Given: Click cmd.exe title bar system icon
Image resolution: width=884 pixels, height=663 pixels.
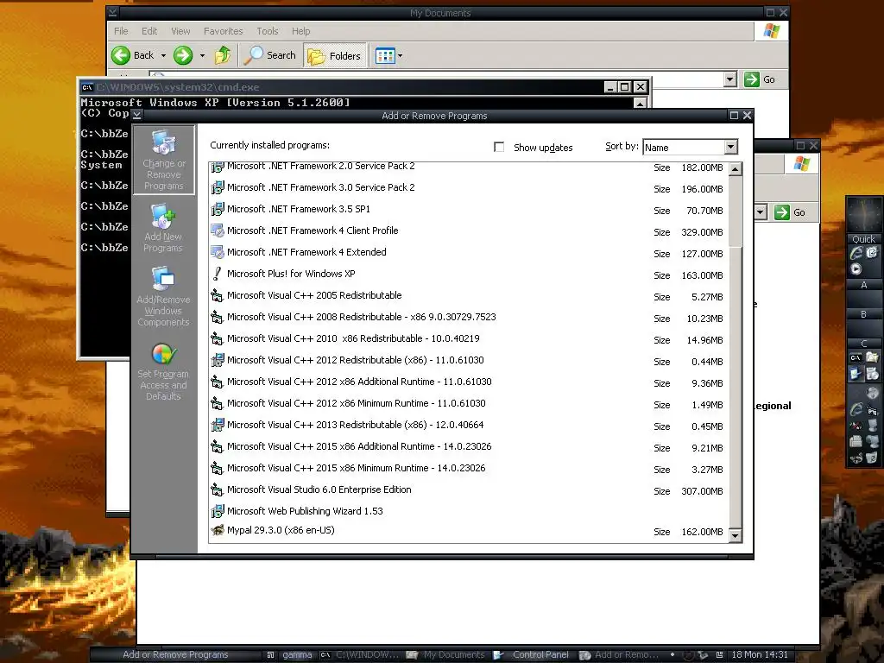Looking at the screenshot, I should point(87,87).
